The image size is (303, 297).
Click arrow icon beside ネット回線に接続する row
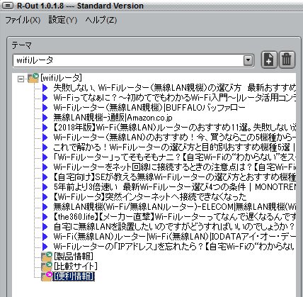(45, 167)
